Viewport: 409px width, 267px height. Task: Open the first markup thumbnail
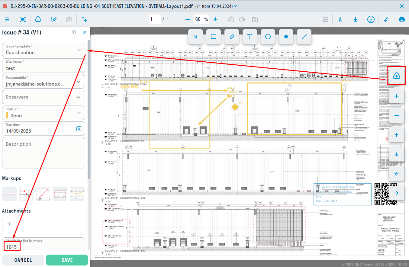pyautogui.click(x=9, y=194)
